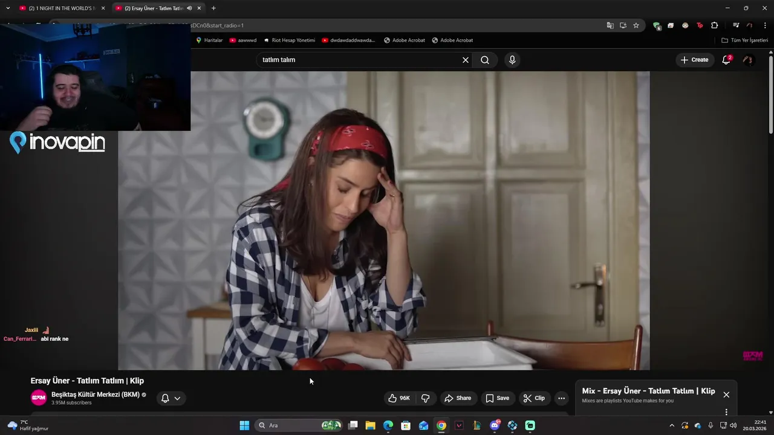Start voice search with the microphone icon
This screenshot has height=435, width=774.
tap(512, 60)
